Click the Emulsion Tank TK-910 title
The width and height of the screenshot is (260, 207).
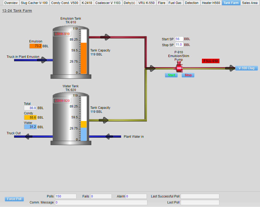click(71, 20)
